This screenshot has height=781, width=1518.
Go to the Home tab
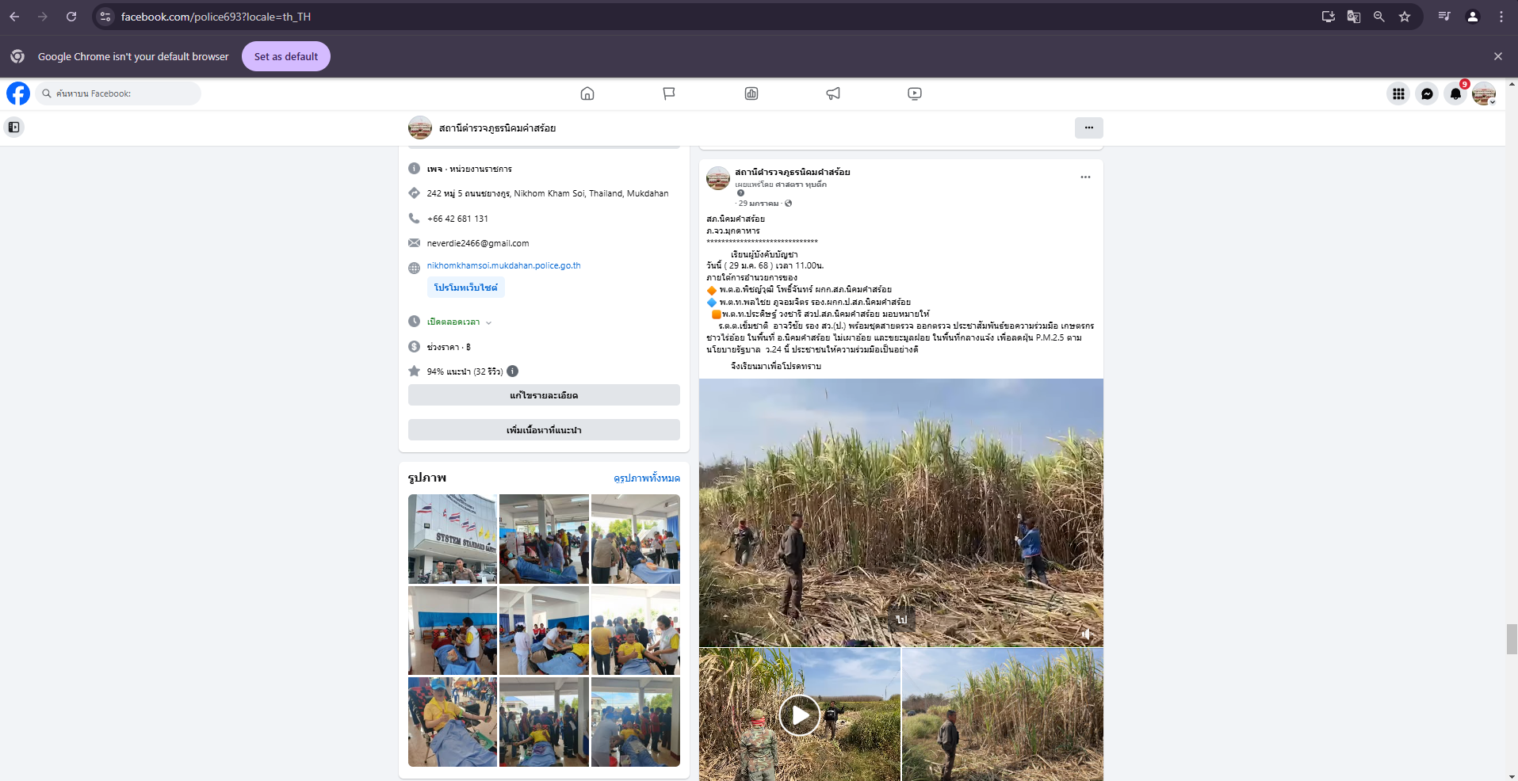(587, 93)
